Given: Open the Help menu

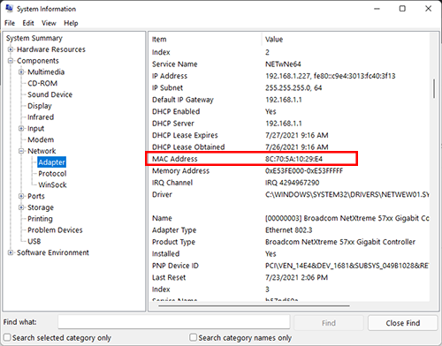Looking at the screenshot, I should [71, 23].
